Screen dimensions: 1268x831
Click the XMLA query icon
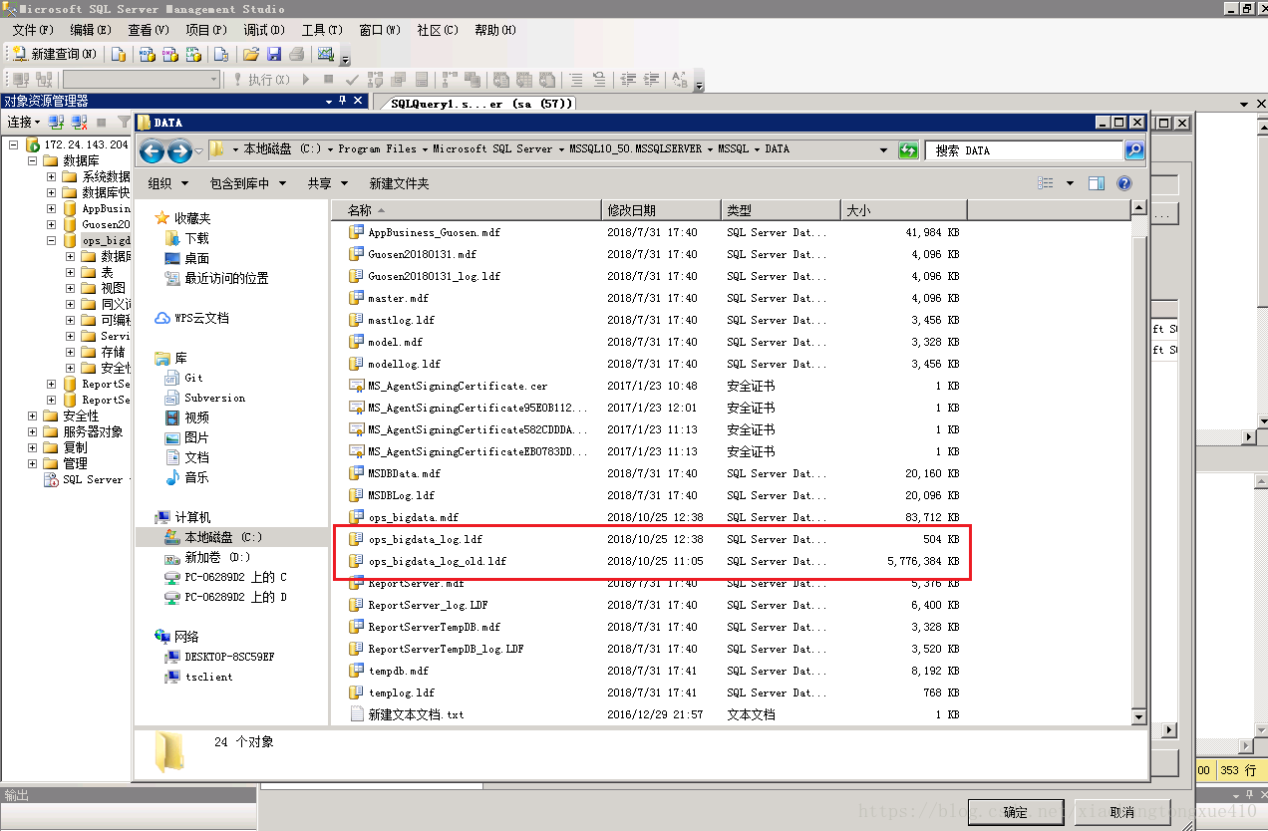[193, 54]
